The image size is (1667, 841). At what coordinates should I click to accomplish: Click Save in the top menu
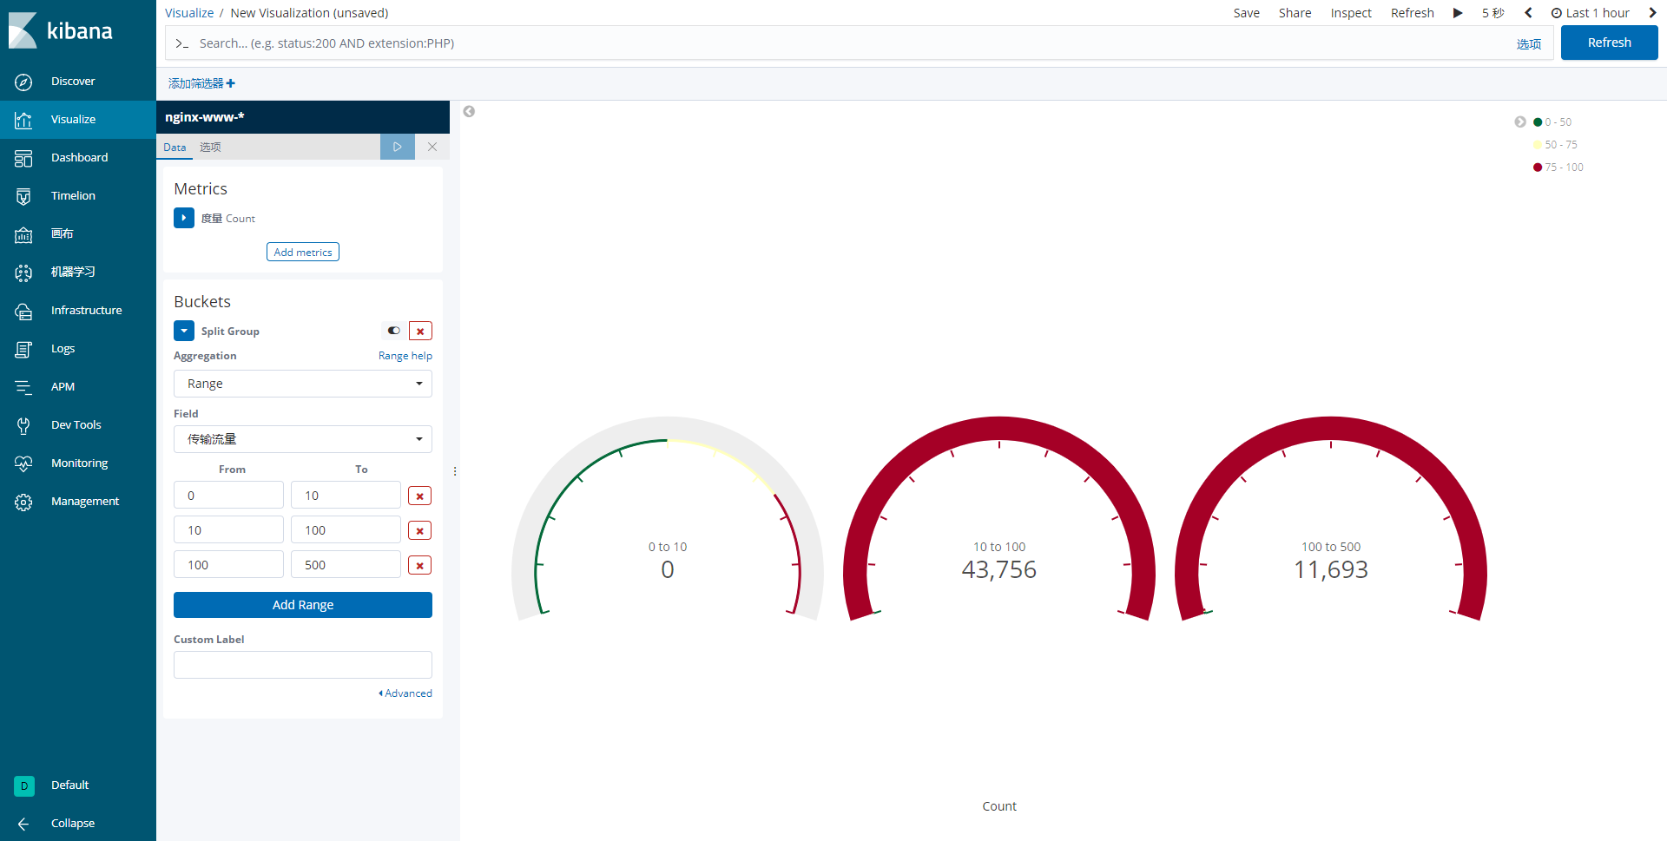point(1247,13)
